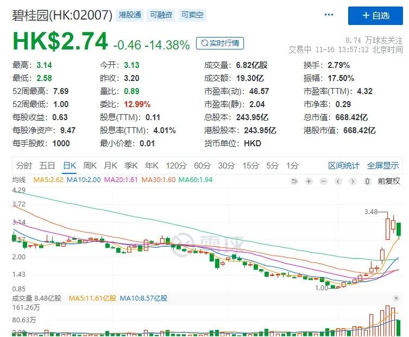Open 前复权 adjustment dropdown
409x337 pixels.
(389, 181)
